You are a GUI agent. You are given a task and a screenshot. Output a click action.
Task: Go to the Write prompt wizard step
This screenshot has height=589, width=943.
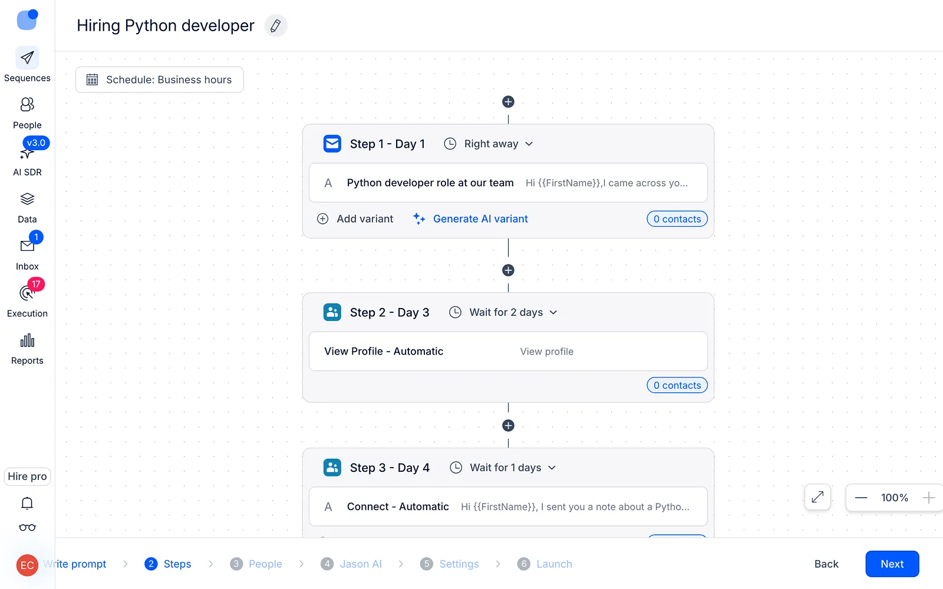75,564
